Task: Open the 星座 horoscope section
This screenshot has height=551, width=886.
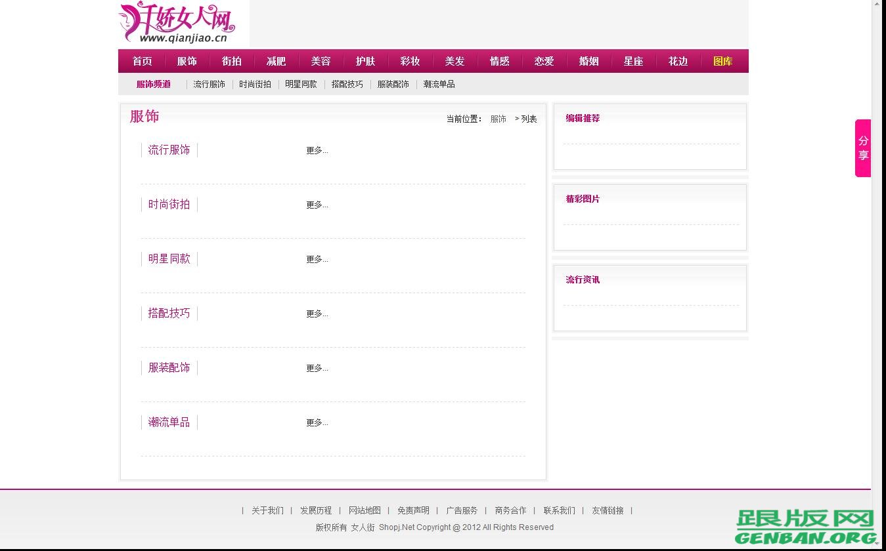Action: coord(633,61)
